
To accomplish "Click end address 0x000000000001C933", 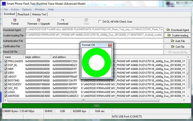I will pyautogui.click(x=65, y=61).
